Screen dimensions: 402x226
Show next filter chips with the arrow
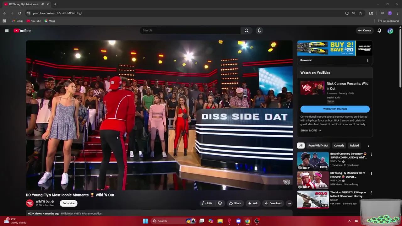(x=368, y=146)
